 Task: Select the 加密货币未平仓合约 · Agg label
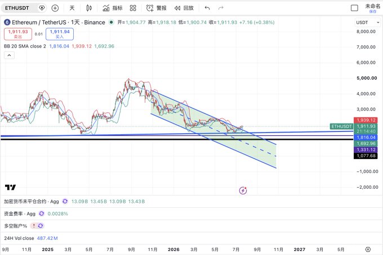(32, 202)
